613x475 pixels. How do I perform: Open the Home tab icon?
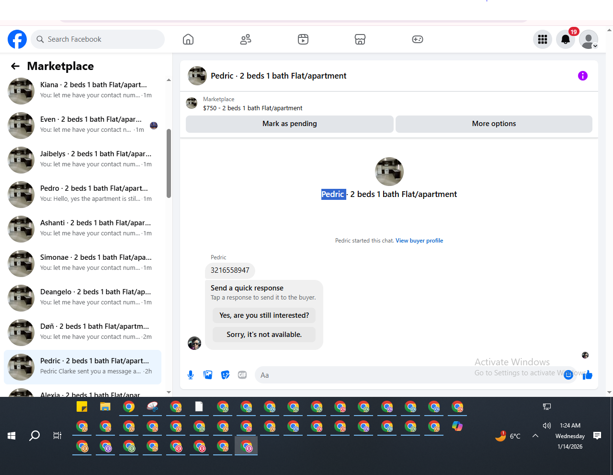click(x=188, y=39)
